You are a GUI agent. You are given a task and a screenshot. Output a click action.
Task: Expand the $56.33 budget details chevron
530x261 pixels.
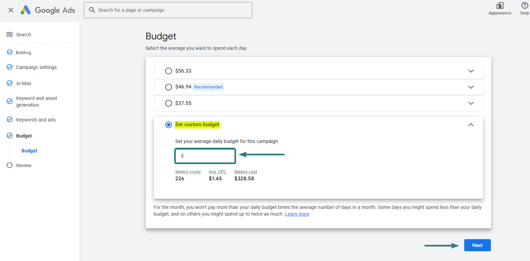[x=471, y=71]
